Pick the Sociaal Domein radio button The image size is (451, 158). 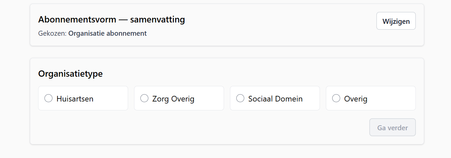coord(240,98)
